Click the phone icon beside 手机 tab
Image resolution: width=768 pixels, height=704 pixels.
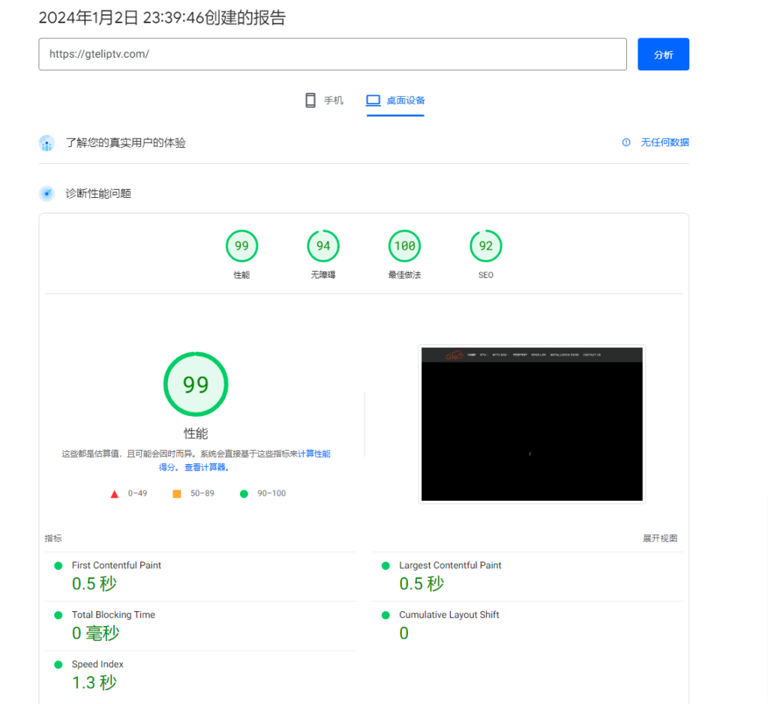point(310,99)
